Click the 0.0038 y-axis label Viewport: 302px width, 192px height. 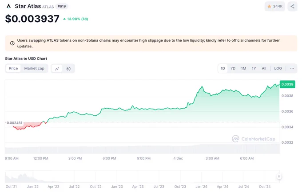tap(287, 96)
